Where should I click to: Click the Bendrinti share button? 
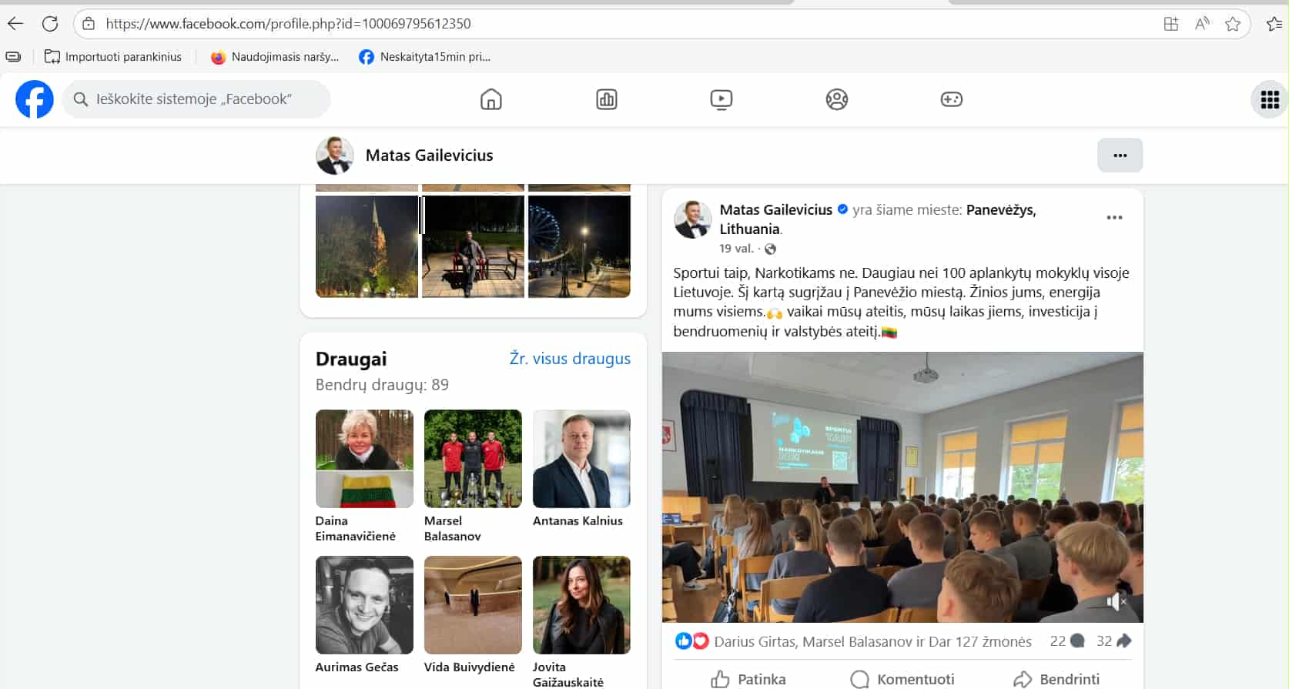1056,679
